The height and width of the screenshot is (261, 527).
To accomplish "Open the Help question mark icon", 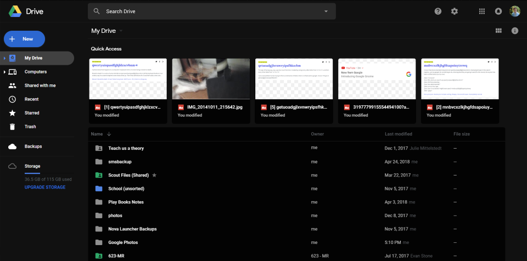I will (438, 11).
